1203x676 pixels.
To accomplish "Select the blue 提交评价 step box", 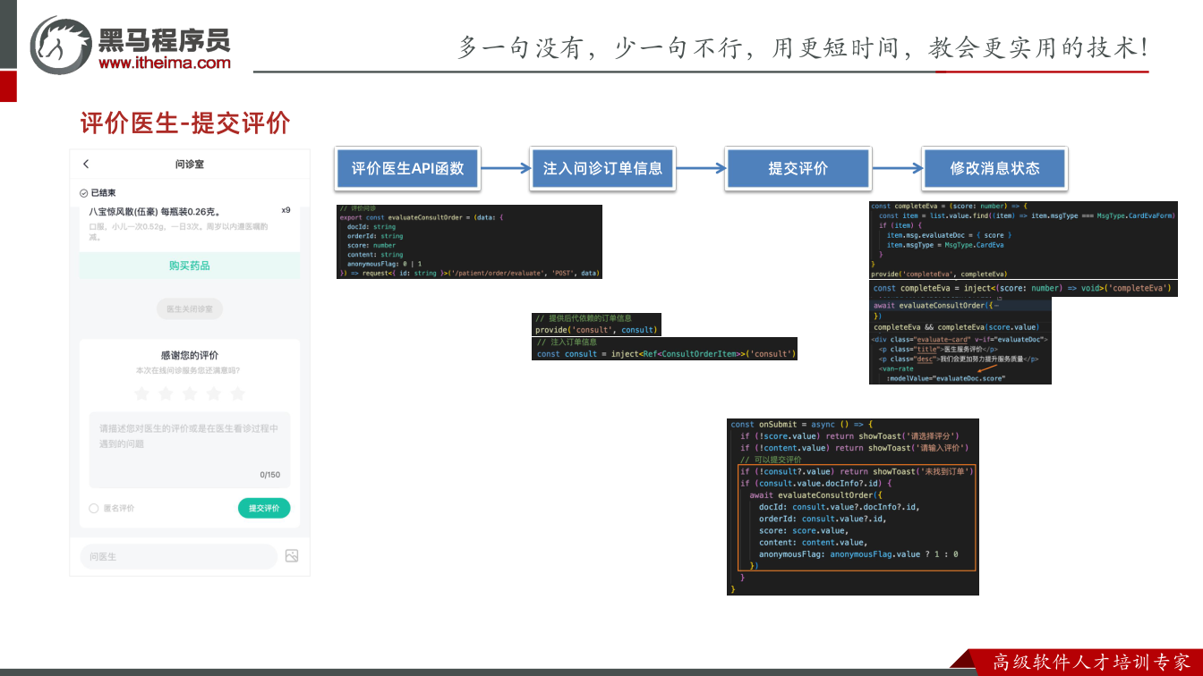I will pyautogui.click(x=798, y=168).
